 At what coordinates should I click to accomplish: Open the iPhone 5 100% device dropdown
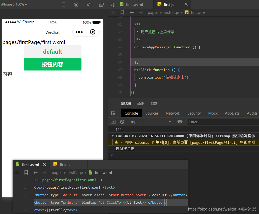14,5
